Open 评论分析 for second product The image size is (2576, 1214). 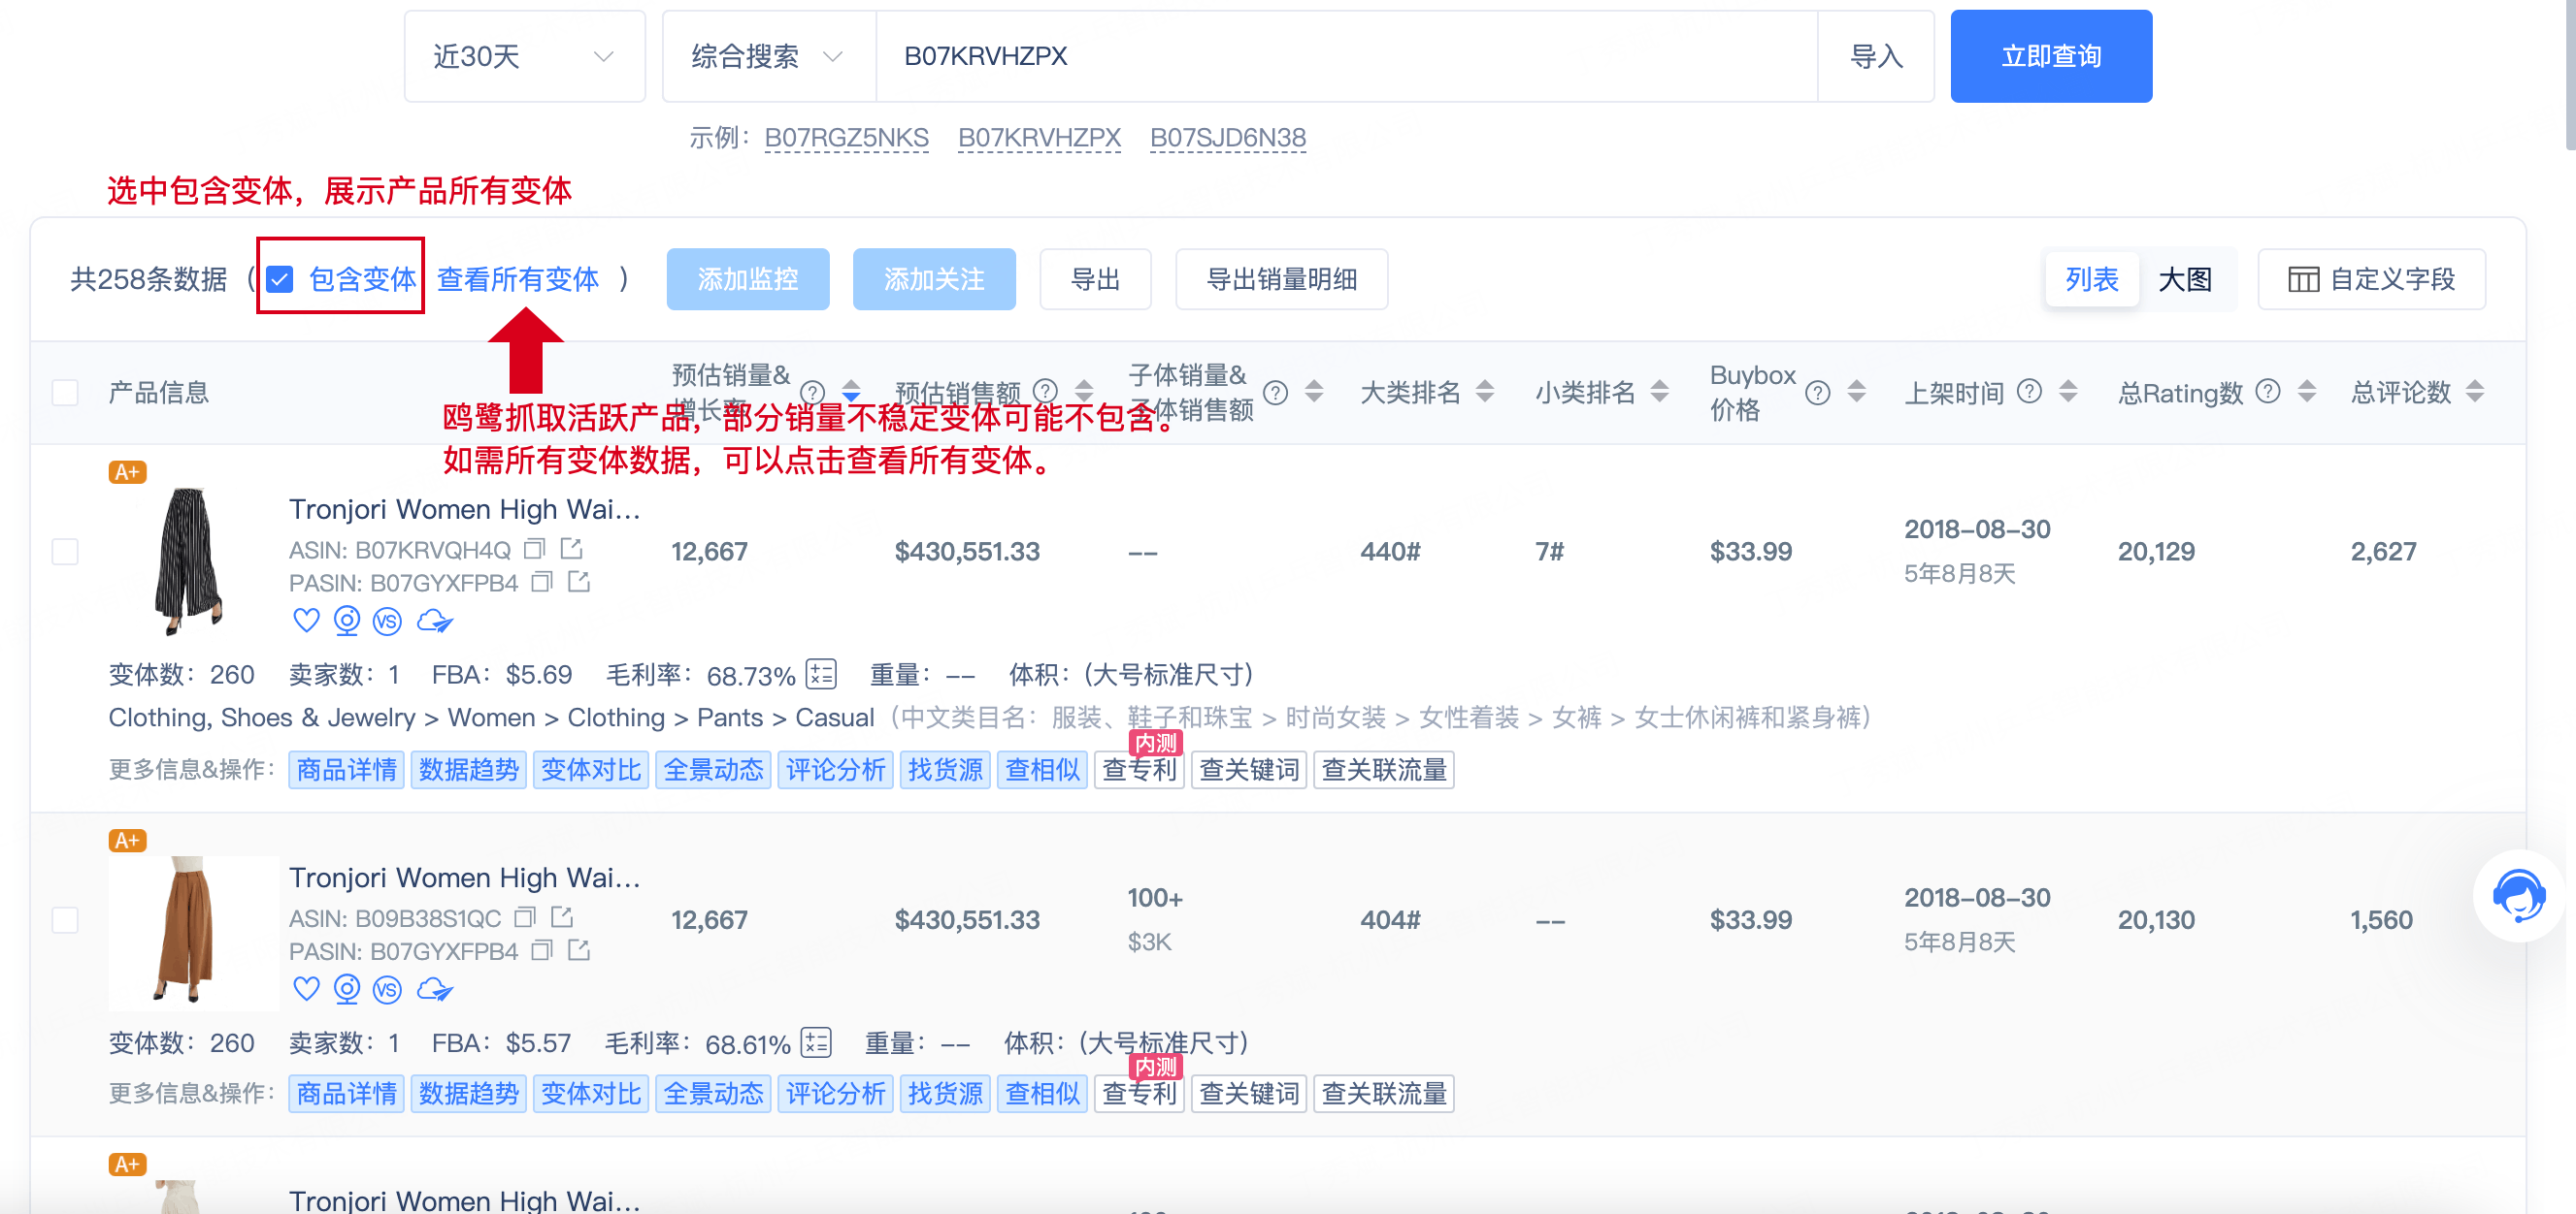click(x=835, y=1093)
